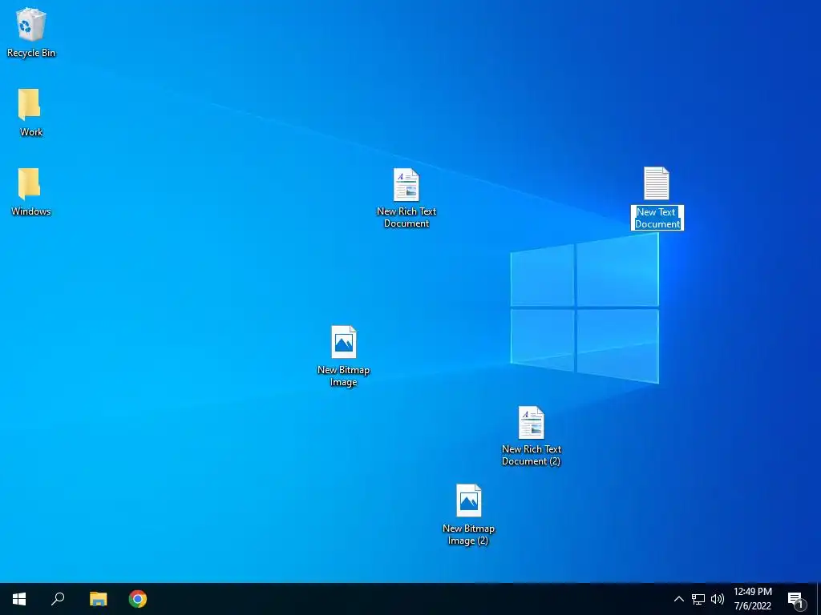Click the Show Desktop sliver at taskbar end
The width and height of the screenshot is (821, 615).
point(819,599)
